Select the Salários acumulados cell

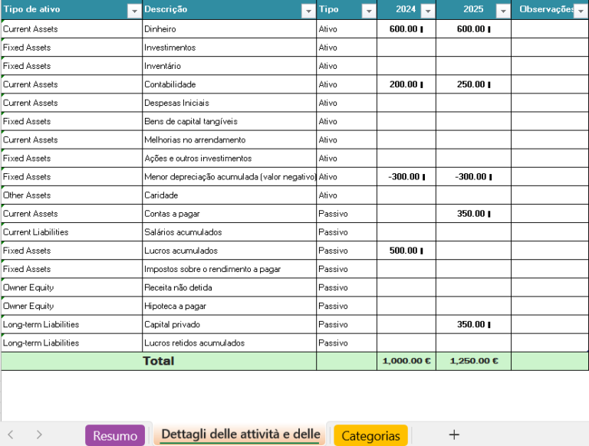[x=229, y=231]
